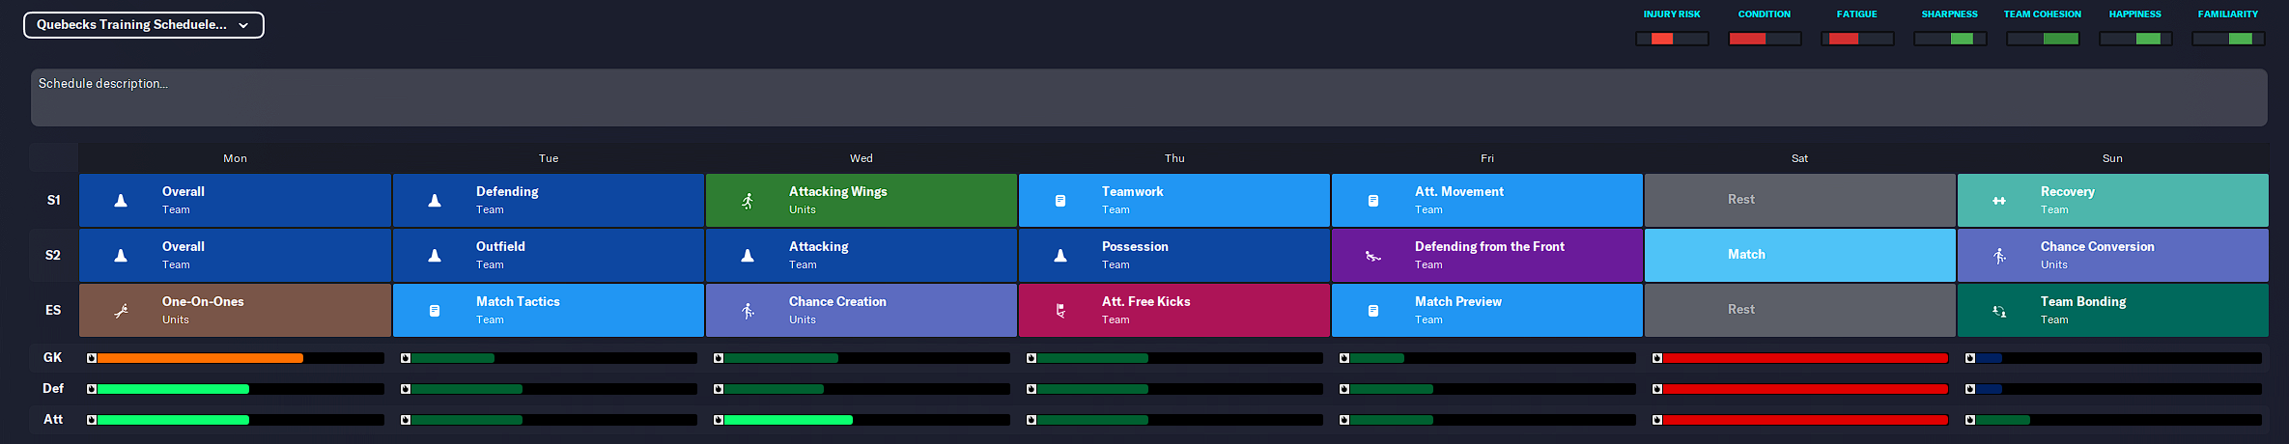Select the Thu column header
Image resolution: width=2289 pixels, height=444 pixels.
[1174, 158]
